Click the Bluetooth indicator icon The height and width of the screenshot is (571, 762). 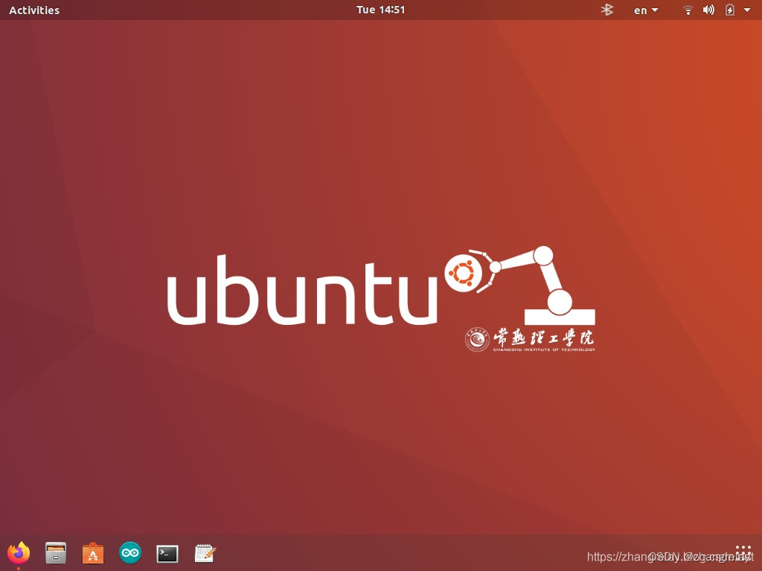point(607,10)
